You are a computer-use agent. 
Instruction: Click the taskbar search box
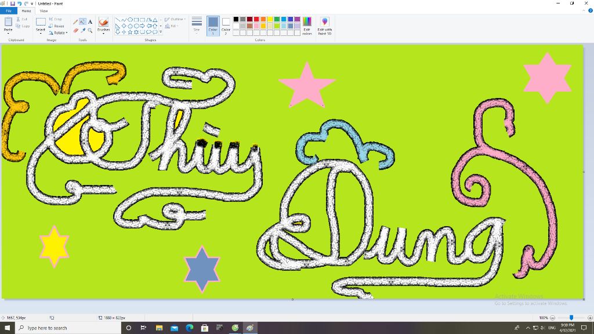coord(68,328)
